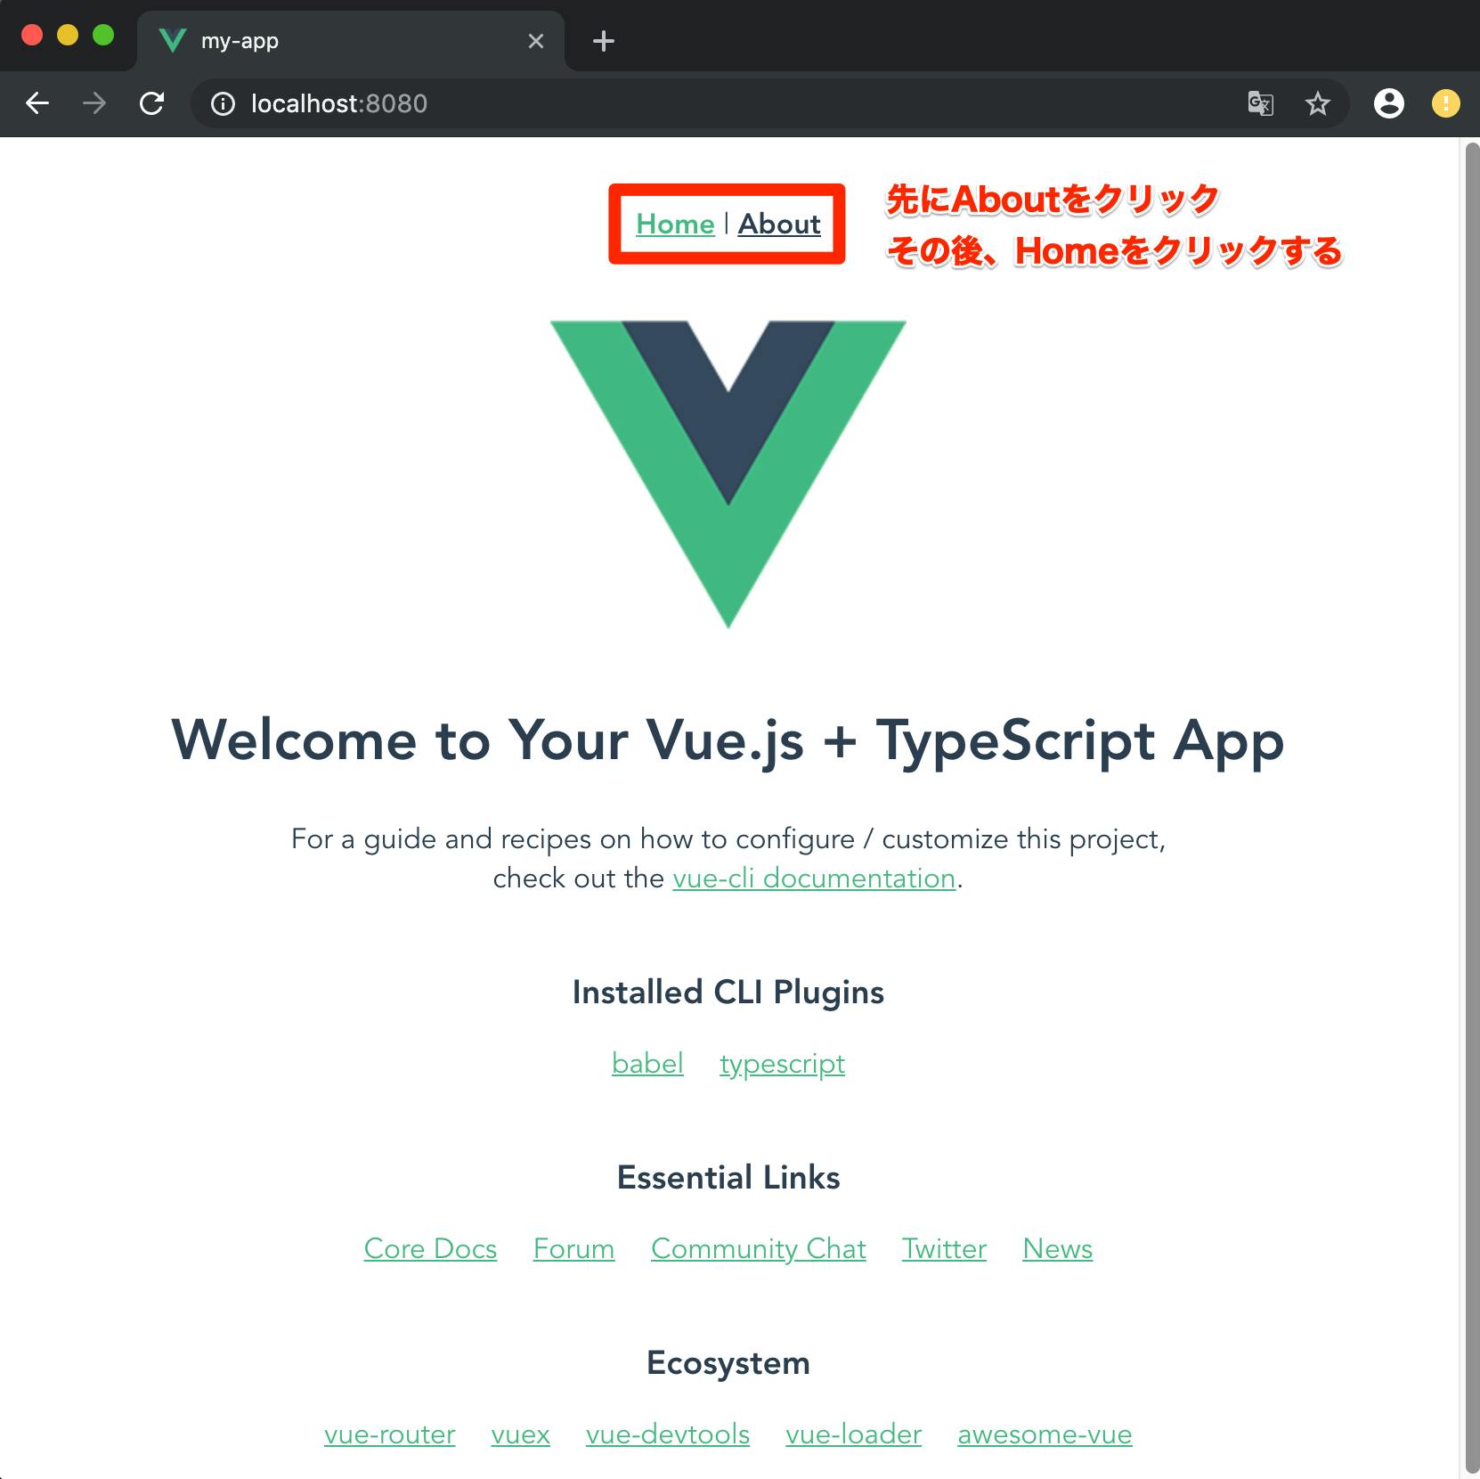This screenshot has height=1479, width=1480.
Task: Open the News link
Action: [1058, 1248]
